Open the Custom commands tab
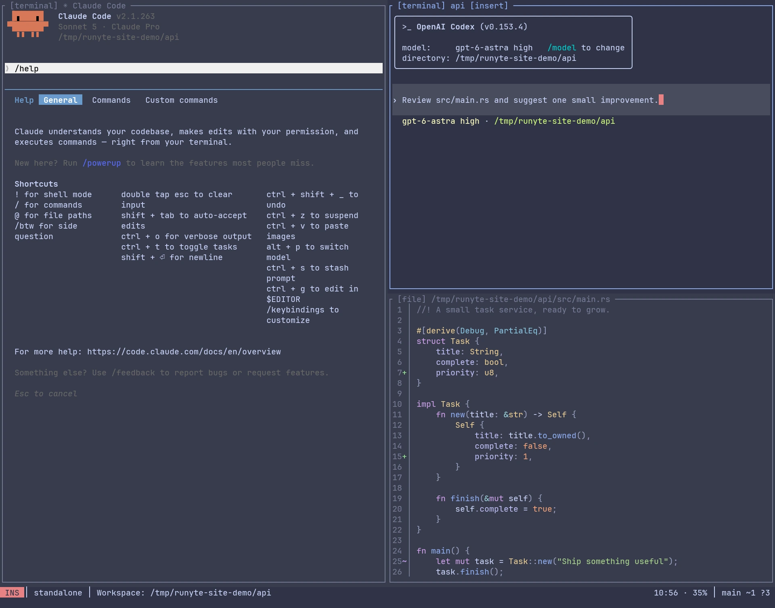The image size is (775, 608). [x=182, y=100]
